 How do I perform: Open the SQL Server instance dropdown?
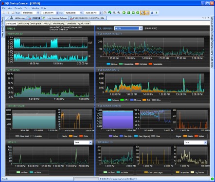pos(141,29)
